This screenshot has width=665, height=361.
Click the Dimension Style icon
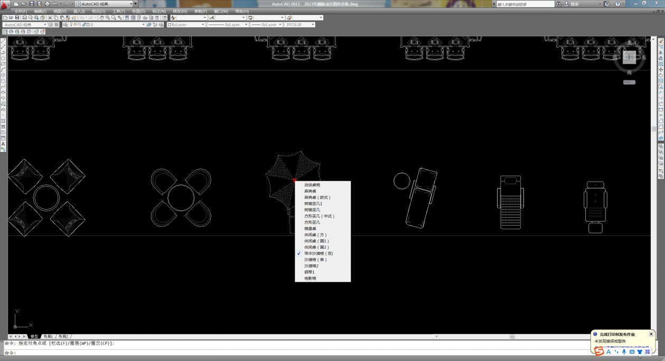212,17
